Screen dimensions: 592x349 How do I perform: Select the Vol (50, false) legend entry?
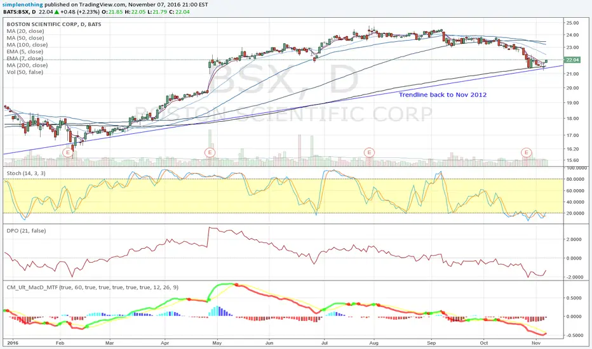[25, 72]
